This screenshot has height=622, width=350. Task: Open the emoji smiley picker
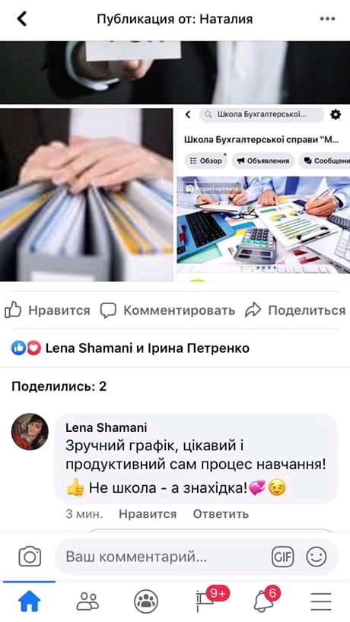[317, 557]
